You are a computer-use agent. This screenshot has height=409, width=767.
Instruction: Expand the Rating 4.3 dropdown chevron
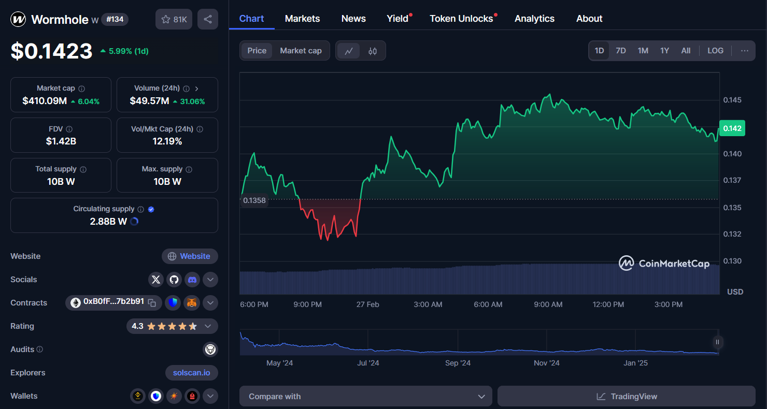[208, 326]
